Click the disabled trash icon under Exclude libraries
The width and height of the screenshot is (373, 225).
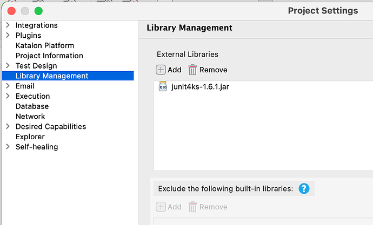click(192, 207)
